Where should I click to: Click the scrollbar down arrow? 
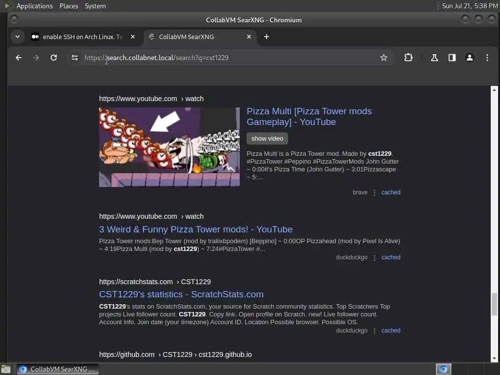pyautogui.click(x=494, y=358)
